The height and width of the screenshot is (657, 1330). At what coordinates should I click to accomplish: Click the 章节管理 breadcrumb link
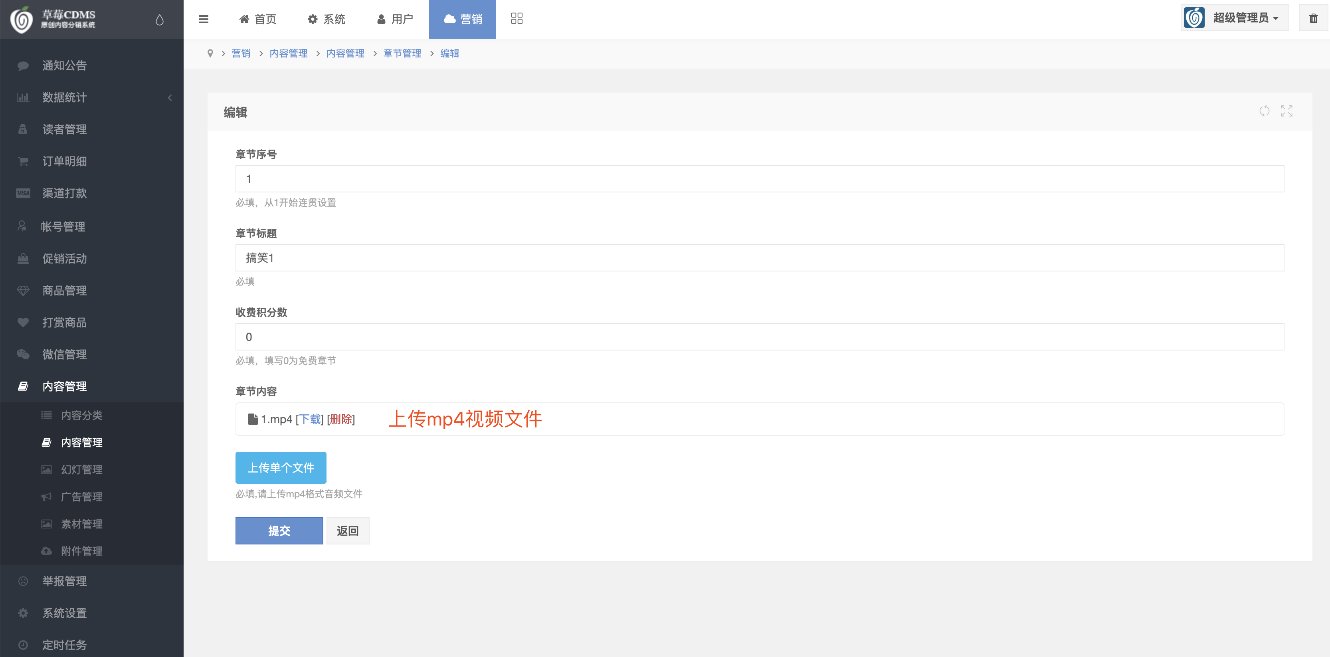coord(402,53)
